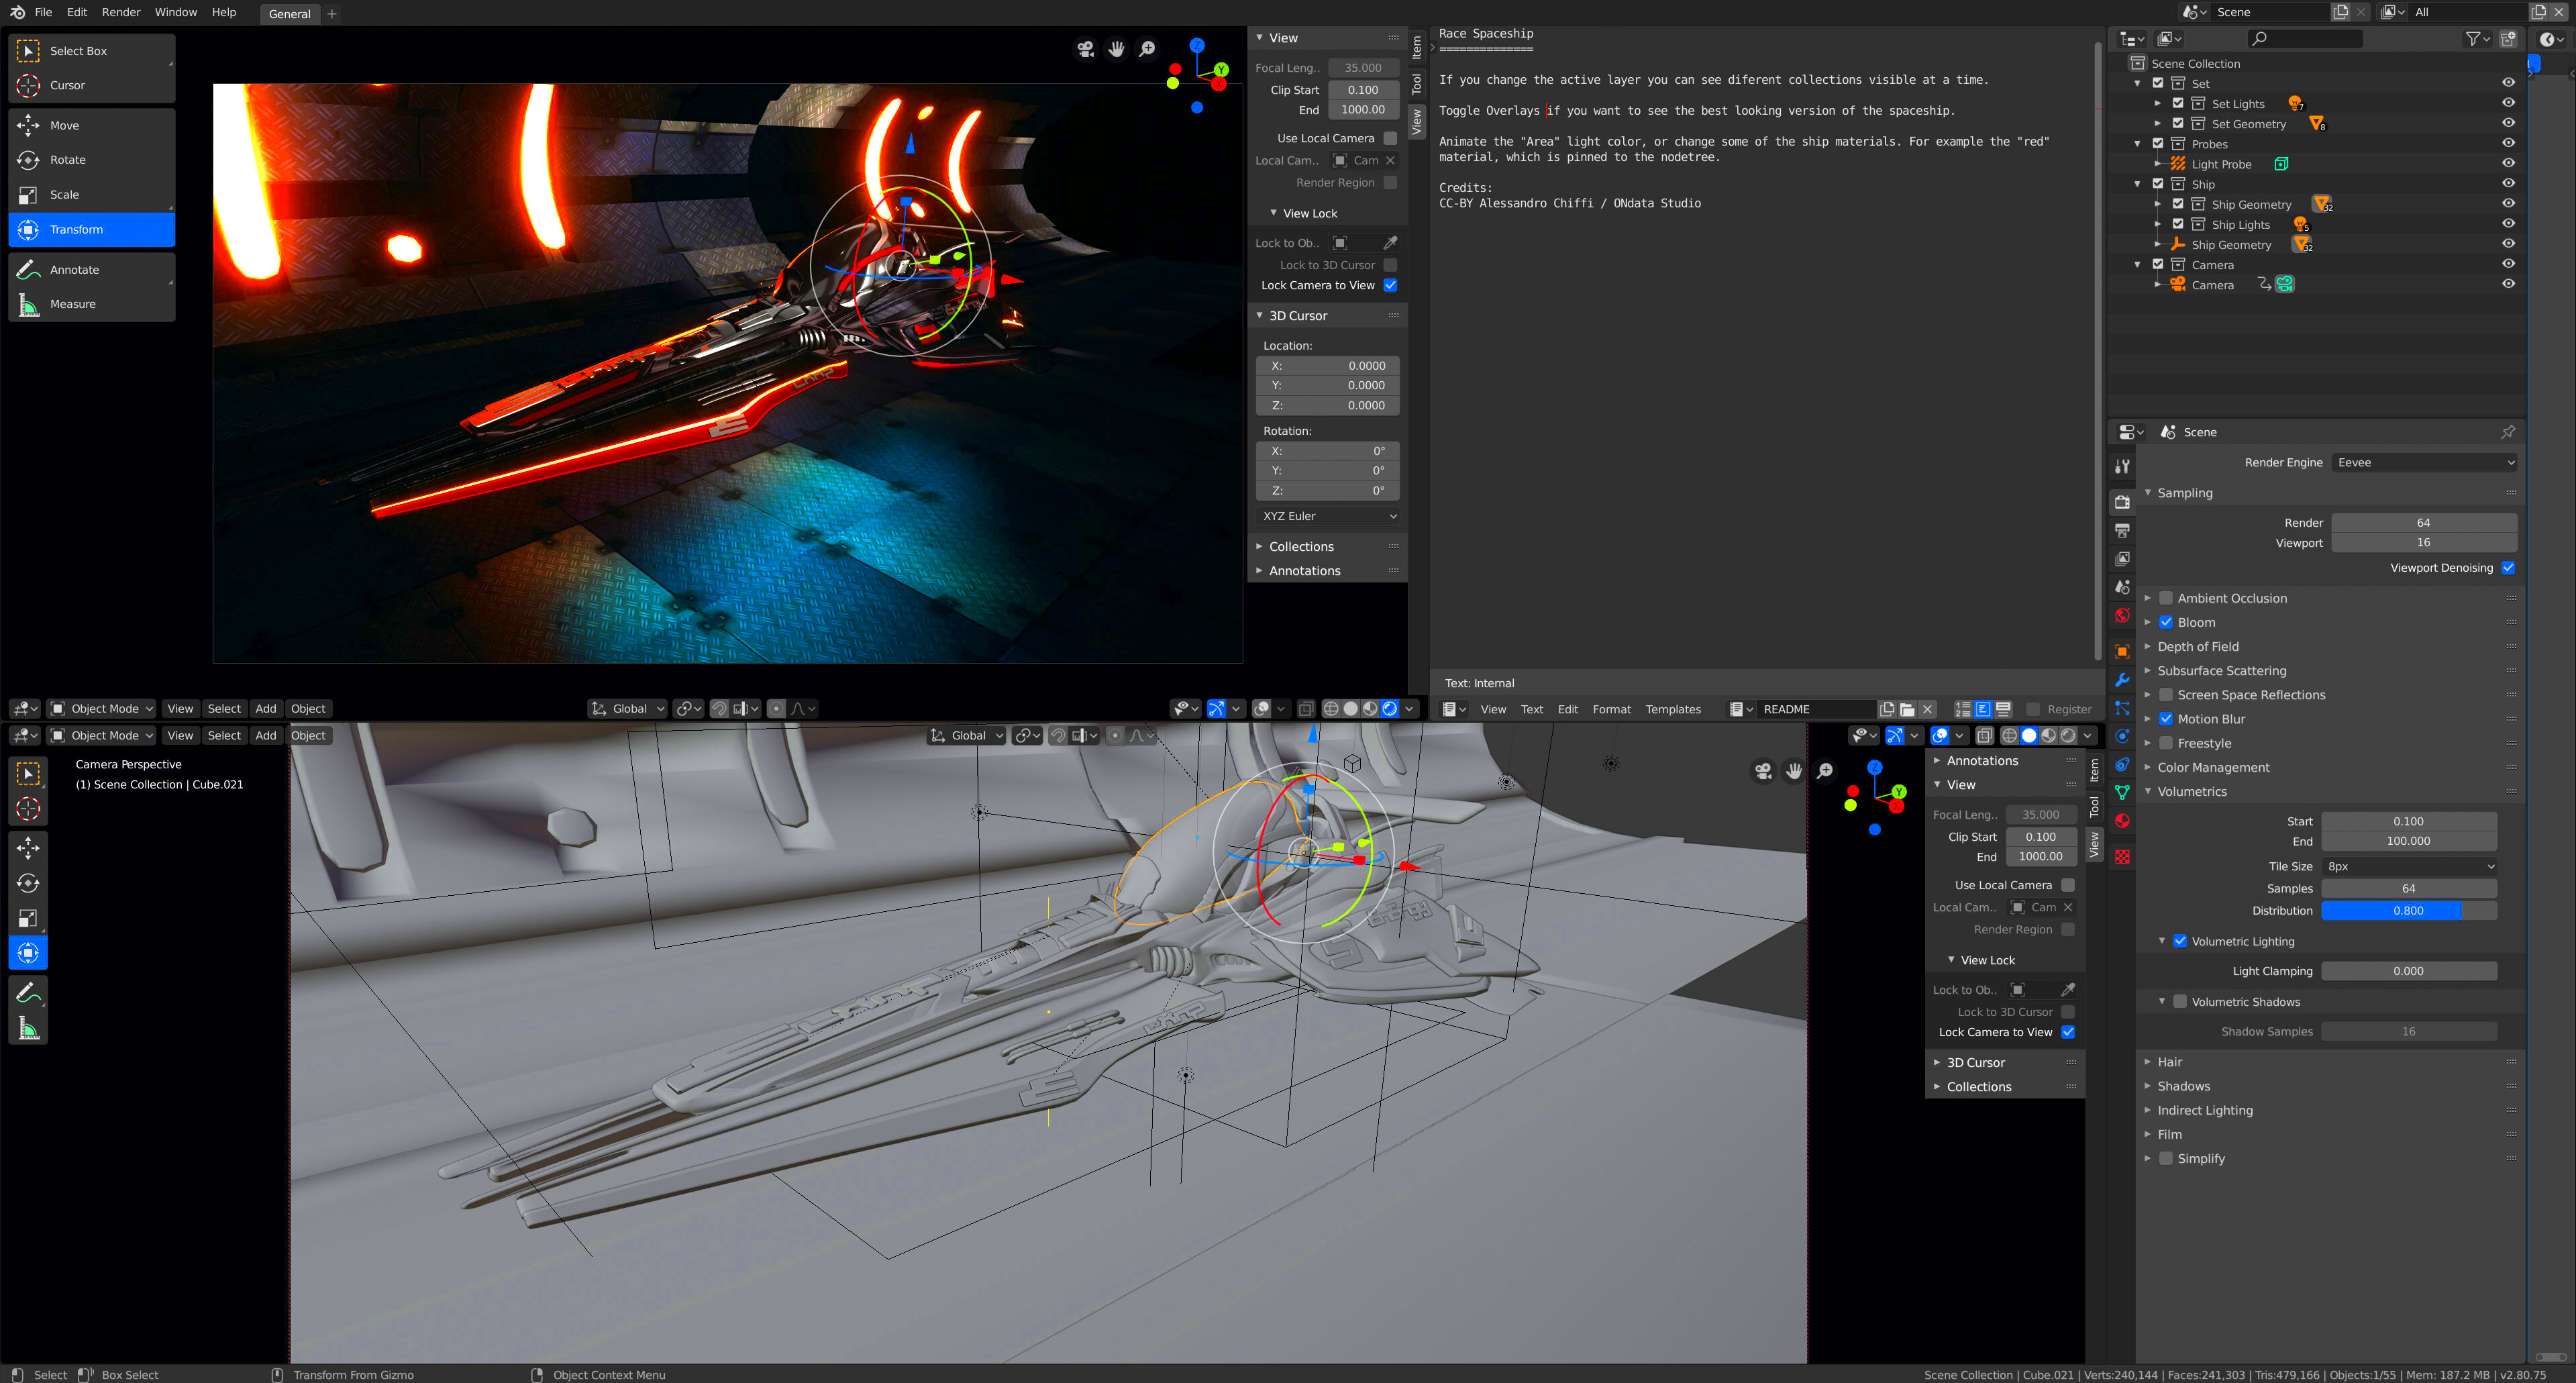This screenshot has width=2576, height=1383.
Task: Open the World properties tab icon
Action: [2122, 616]
